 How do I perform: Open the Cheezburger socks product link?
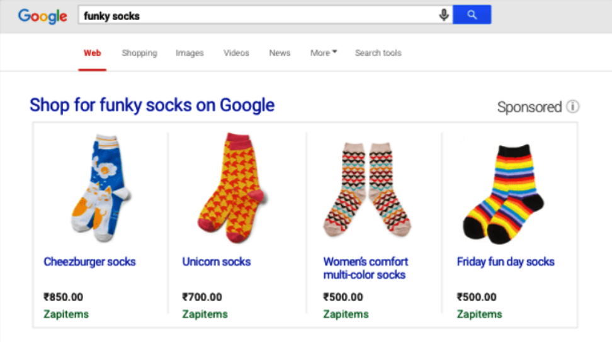89,262
